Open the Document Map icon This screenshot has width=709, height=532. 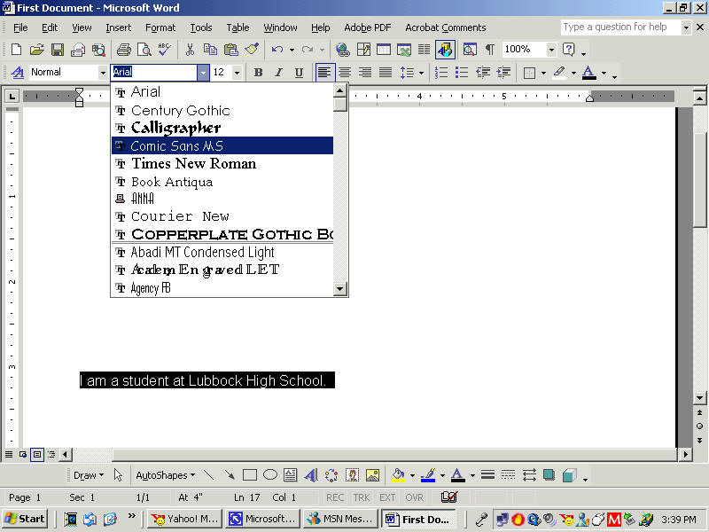point(470,50)
